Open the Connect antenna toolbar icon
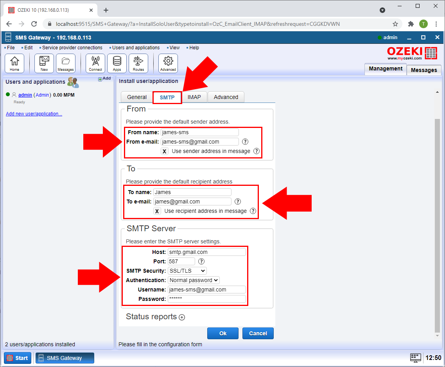This screenshot has height=367, width=445. pos(95,63)
